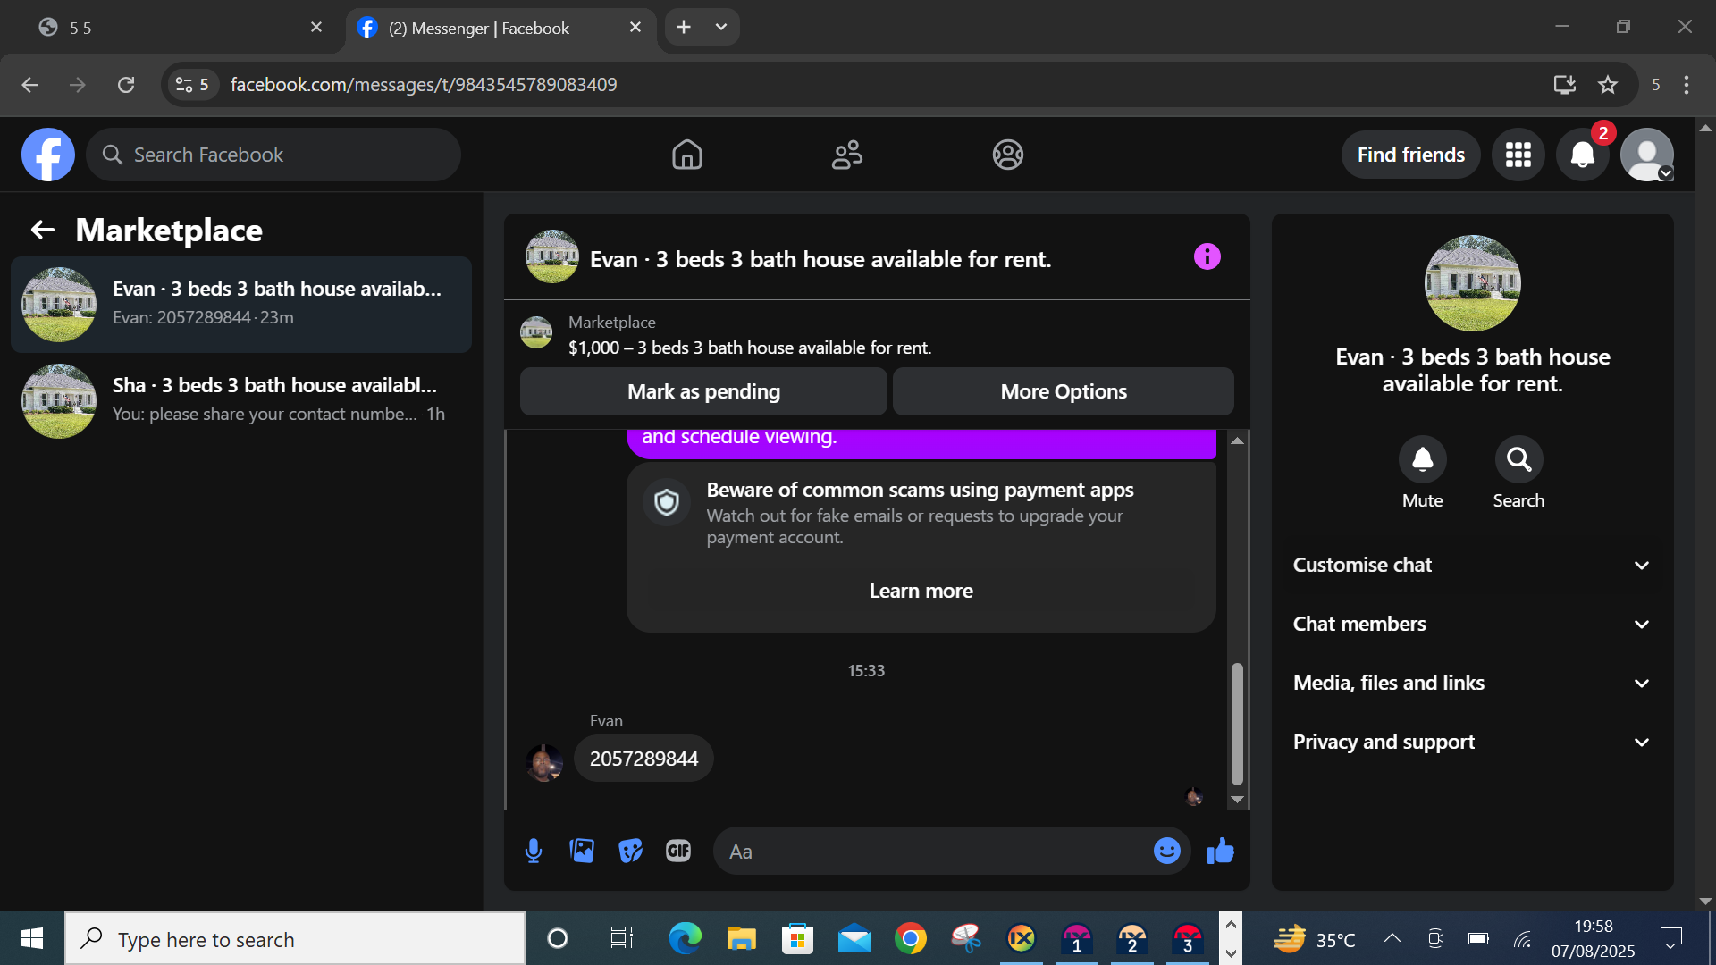
Task: Click Mark as pending button
Action: [703, 391]
